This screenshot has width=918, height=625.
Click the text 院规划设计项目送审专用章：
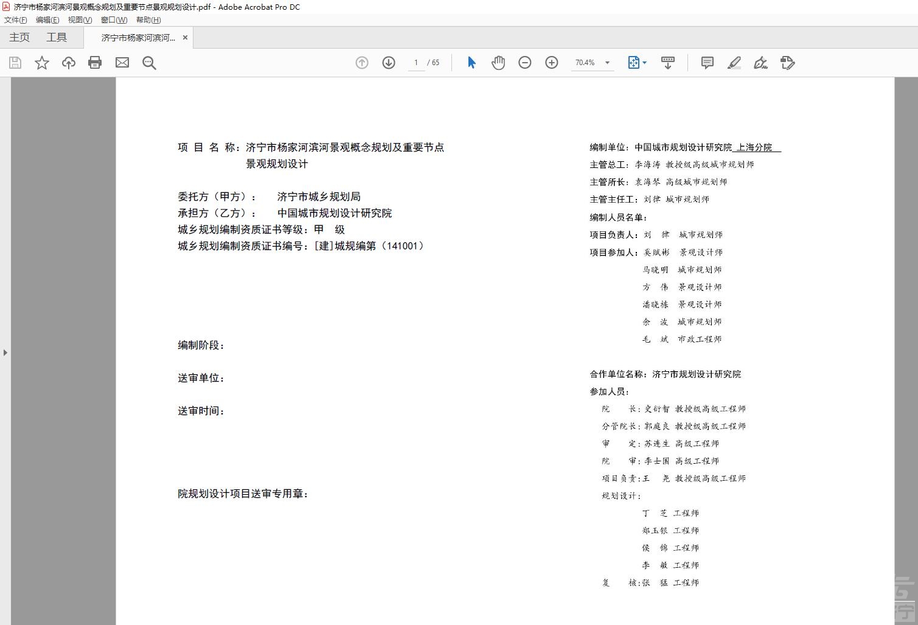coord(243,494)
